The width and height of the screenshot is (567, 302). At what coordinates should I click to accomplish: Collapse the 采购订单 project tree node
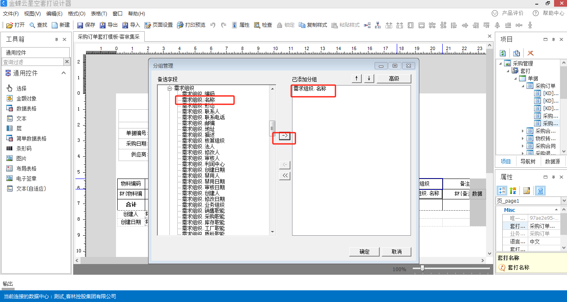tap(523, 86)
